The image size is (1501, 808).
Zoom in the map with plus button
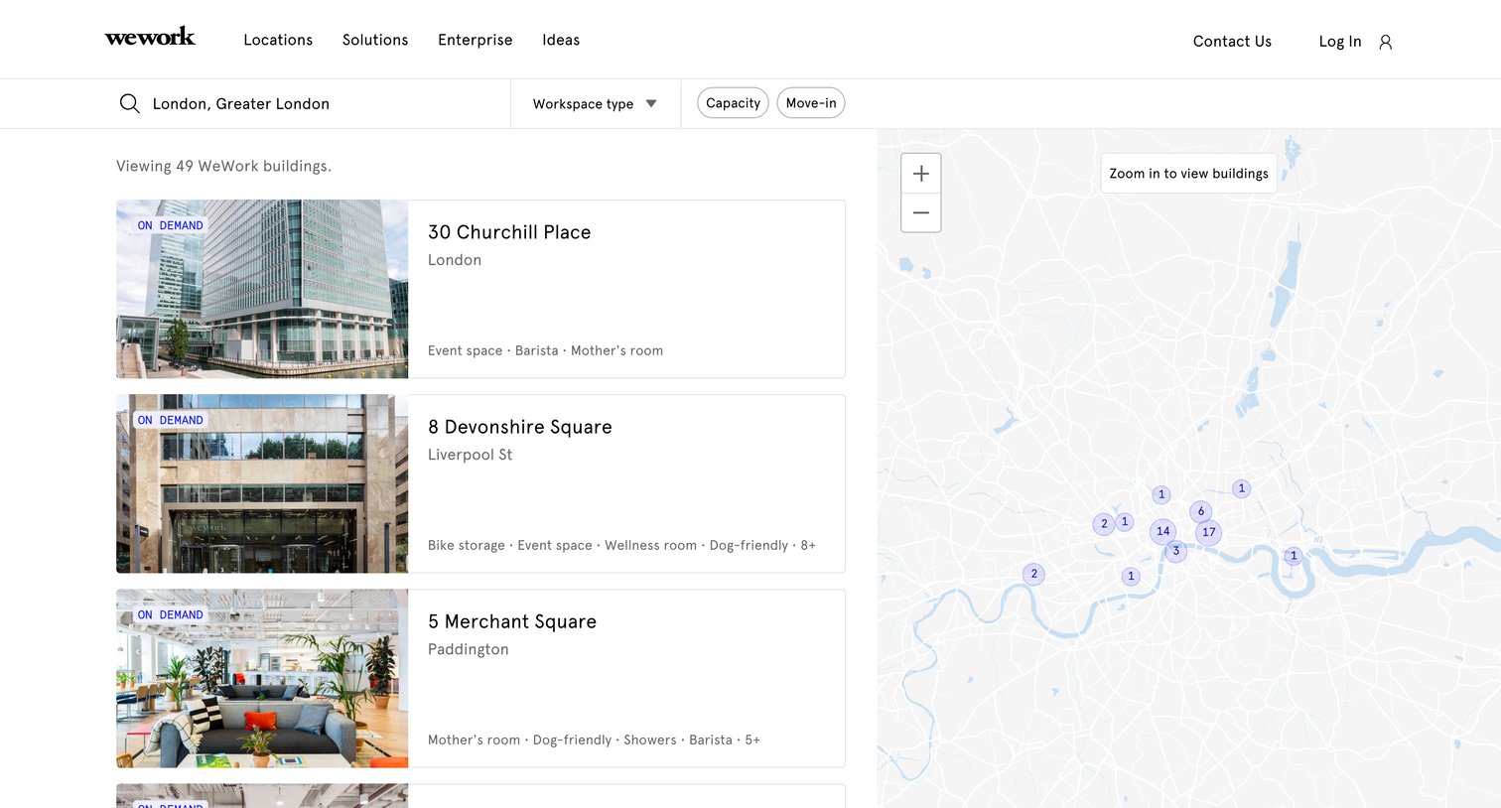click(921, 174)
